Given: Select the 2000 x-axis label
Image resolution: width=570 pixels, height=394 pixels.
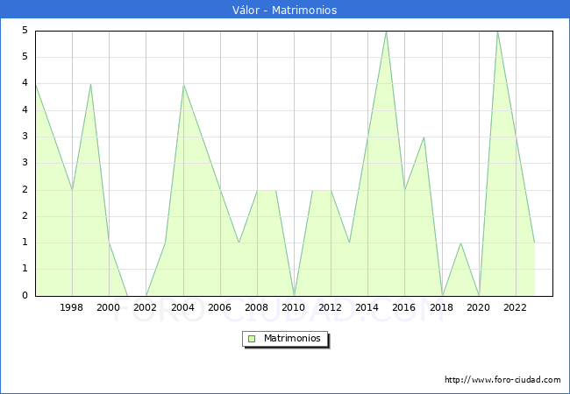Looking at the screenshot, I should click(109, 307).
